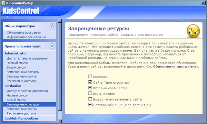Screen dimensions: 207x124
Task: Open Sardaukar's Запрещенные файлы
Action: 22,109
